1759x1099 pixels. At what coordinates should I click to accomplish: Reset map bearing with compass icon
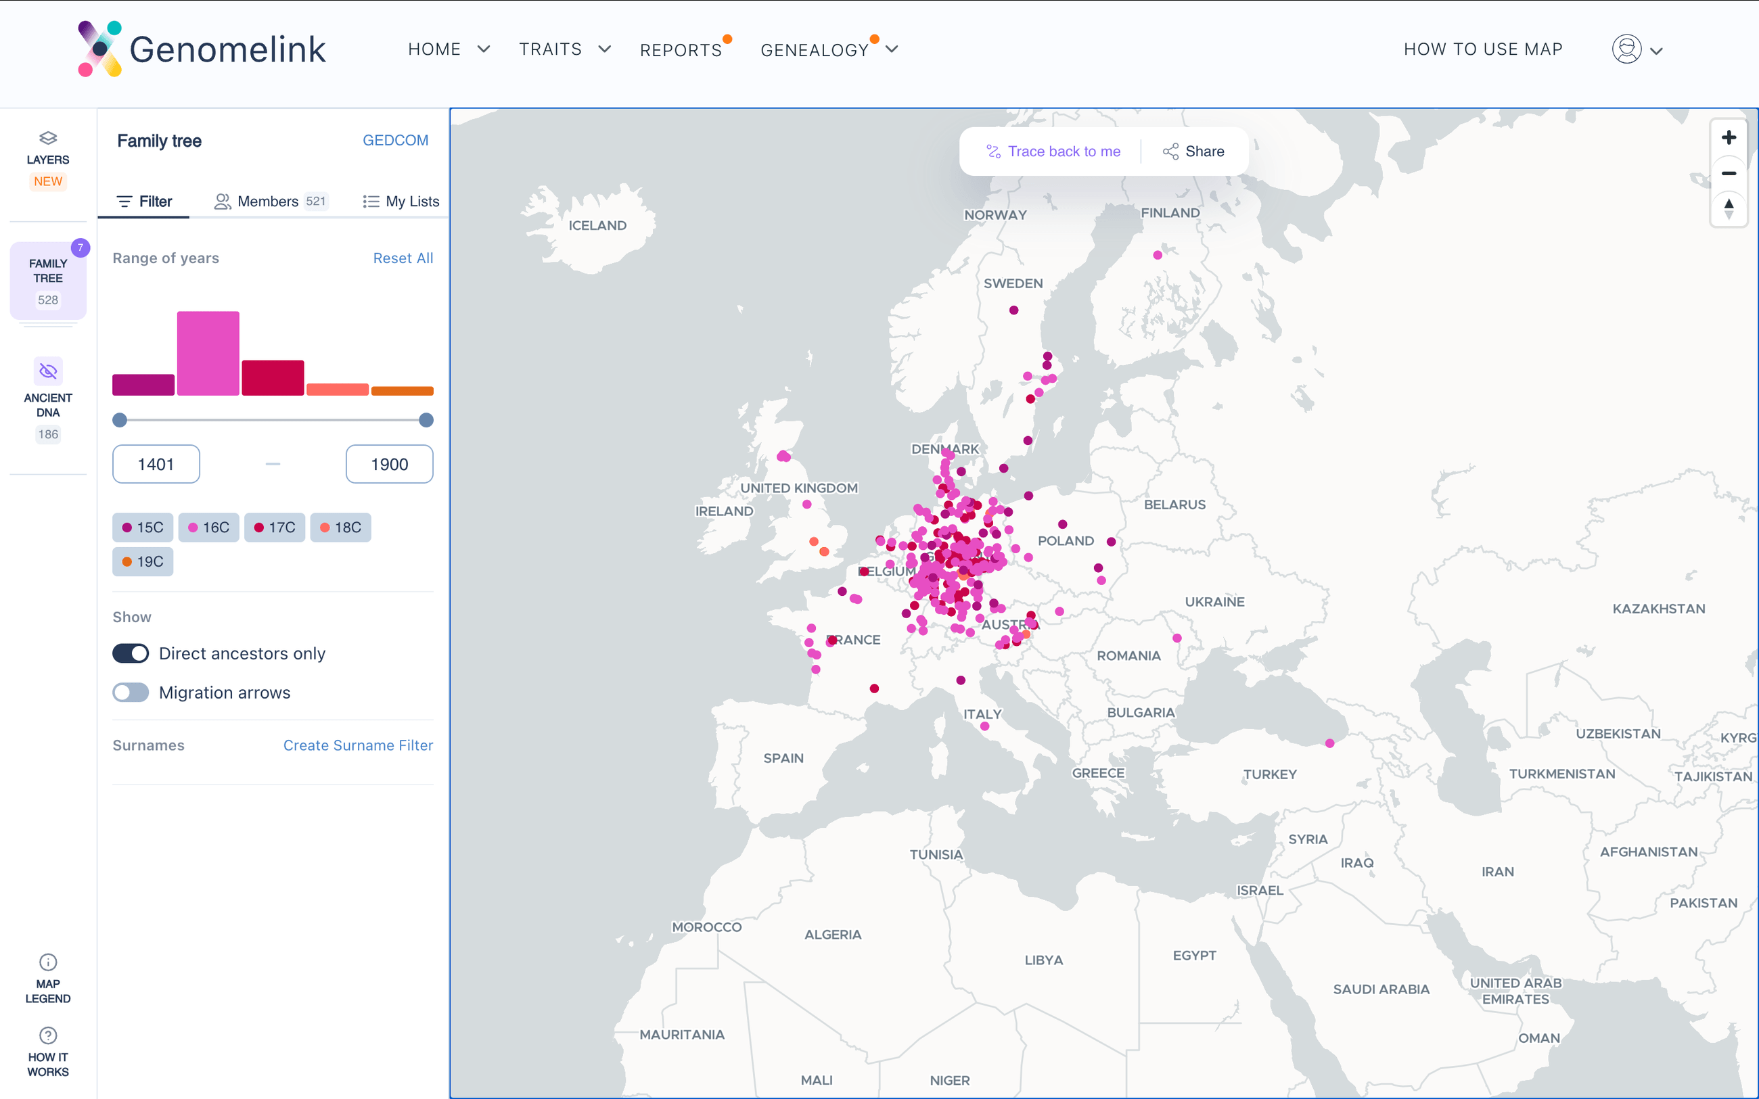click(1729, 208)
